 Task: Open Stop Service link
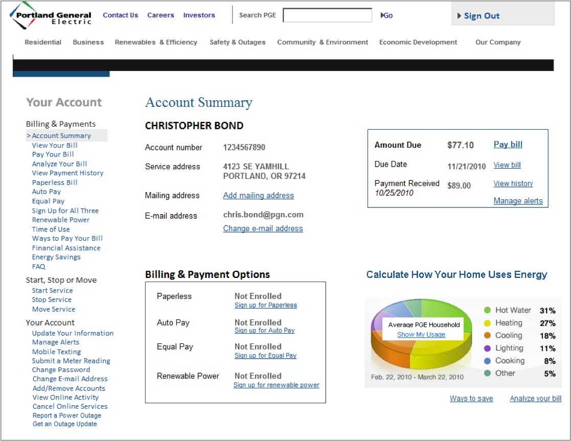[x=51, y=299]
